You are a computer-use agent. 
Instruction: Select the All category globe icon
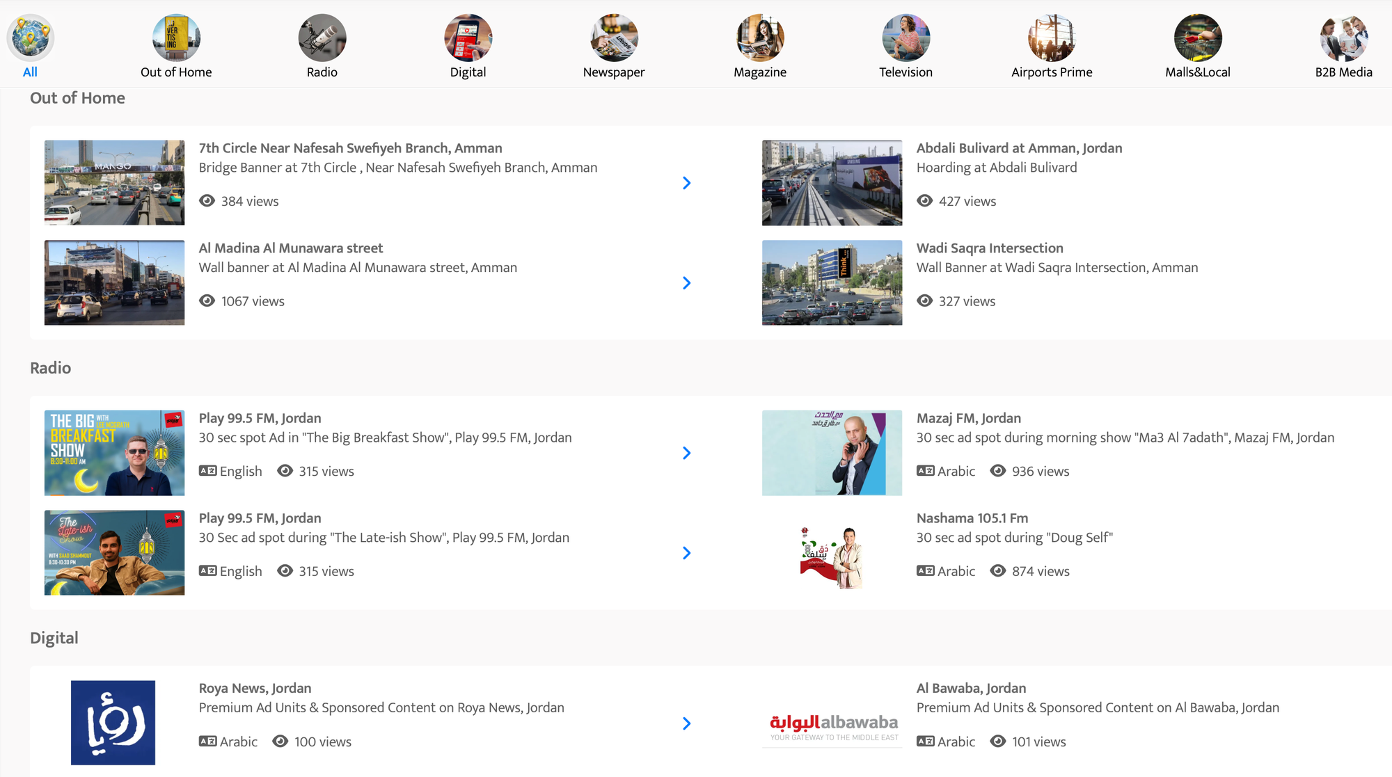pos(30,38)
